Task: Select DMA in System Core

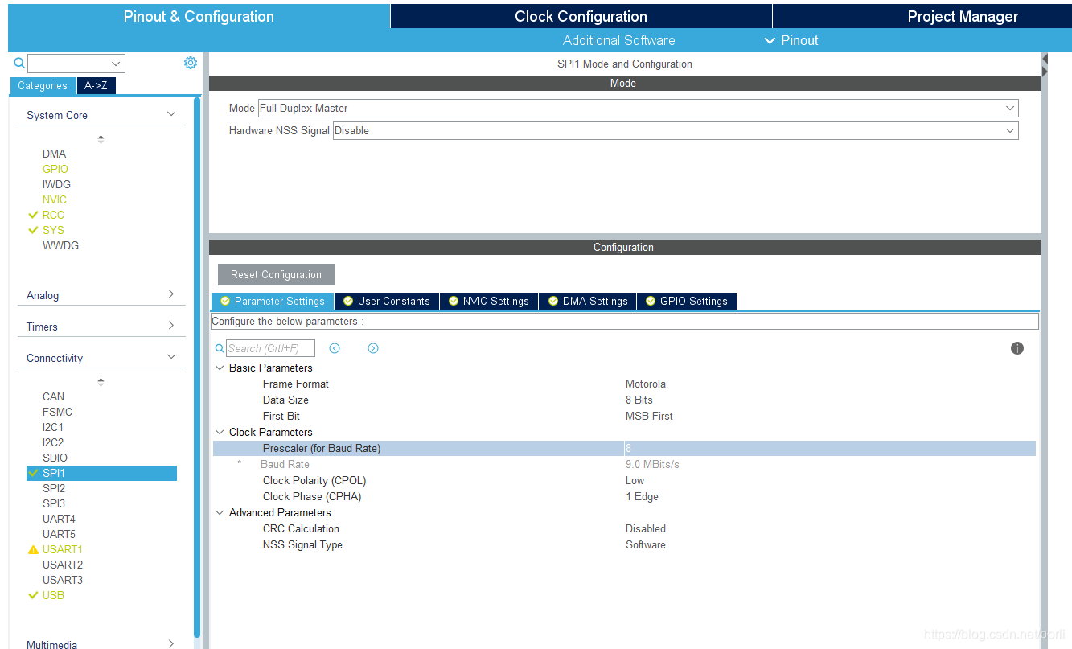Action: pos(54,154)
